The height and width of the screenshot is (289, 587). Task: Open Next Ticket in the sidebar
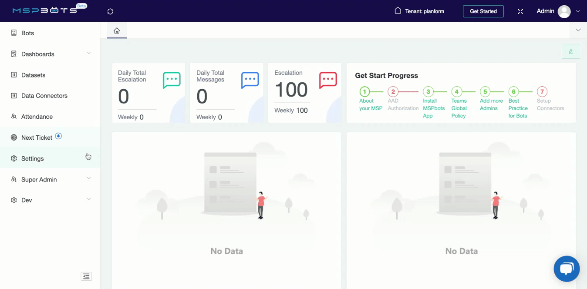coord(50,138)
